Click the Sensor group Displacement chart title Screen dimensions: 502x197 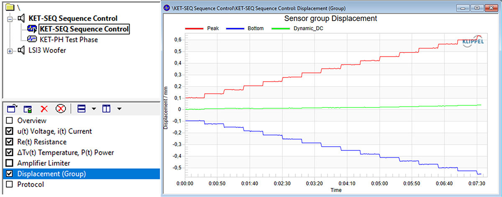[330, 18]
